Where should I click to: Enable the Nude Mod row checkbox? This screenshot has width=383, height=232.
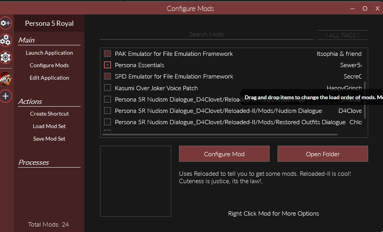pyautogui.click(x=107, y=99)
